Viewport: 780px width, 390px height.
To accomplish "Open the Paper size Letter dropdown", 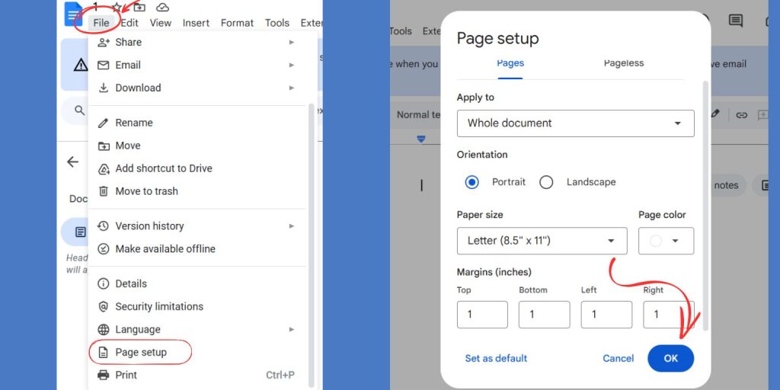I will click(542, 241).
